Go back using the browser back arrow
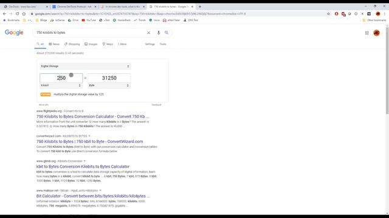Screen dimensions: 389x218 [x=4, y=14]
